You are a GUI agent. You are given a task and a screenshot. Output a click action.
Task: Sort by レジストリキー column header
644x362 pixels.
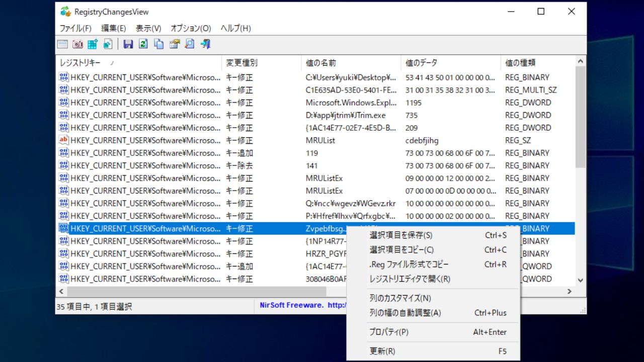point(138,63)
